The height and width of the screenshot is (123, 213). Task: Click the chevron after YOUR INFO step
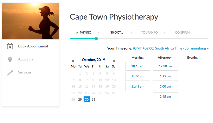tap(164, 32)
